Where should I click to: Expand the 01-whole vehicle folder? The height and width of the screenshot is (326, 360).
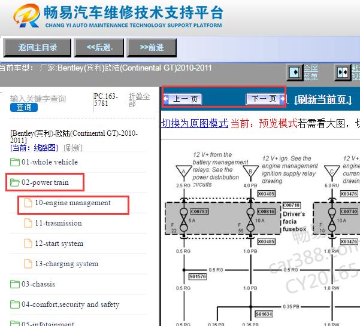click(x=50, y=162)
